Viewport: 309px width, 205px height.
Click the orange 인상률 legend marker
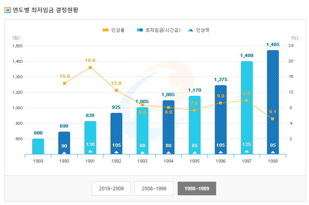click(106, 30)
